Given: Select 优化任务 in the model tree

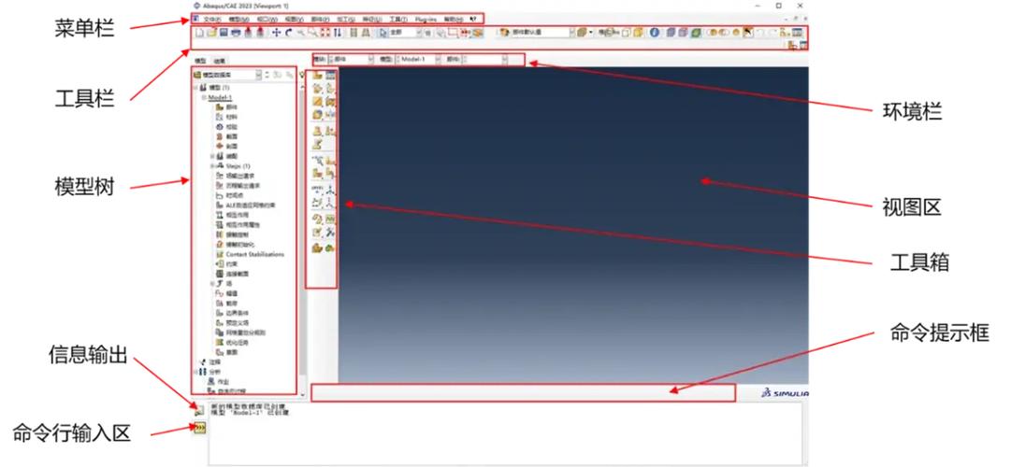Looking at the screenshot, I should pos(237,342).
